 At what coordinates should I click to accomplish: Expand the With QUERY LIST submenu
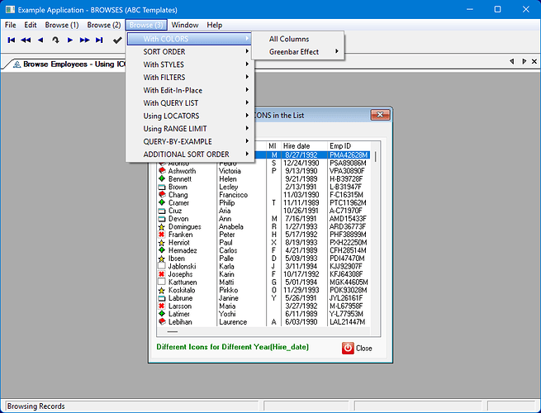tap(189, 102)
